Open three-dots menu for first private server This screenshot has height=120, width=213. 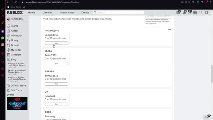tap(169, 29)
